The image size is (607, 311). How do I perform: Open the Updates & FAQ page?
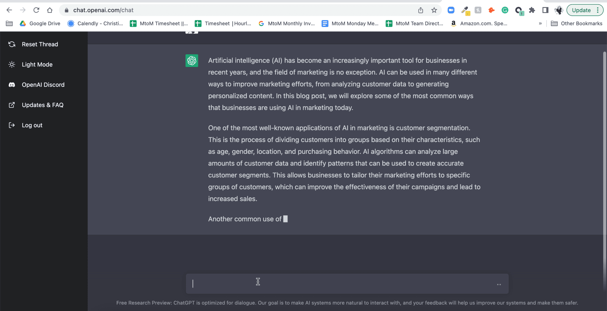pyautogui.click(x=42, y=105)
